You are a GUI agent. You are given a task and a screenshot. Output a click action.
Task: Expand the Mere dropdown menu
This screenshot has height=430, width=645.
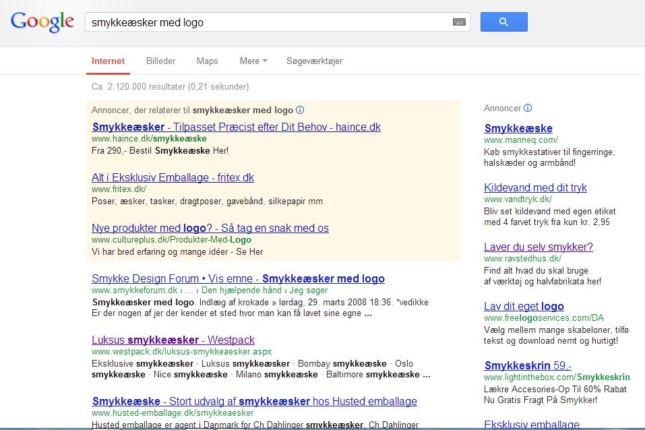tap(253, 61)
